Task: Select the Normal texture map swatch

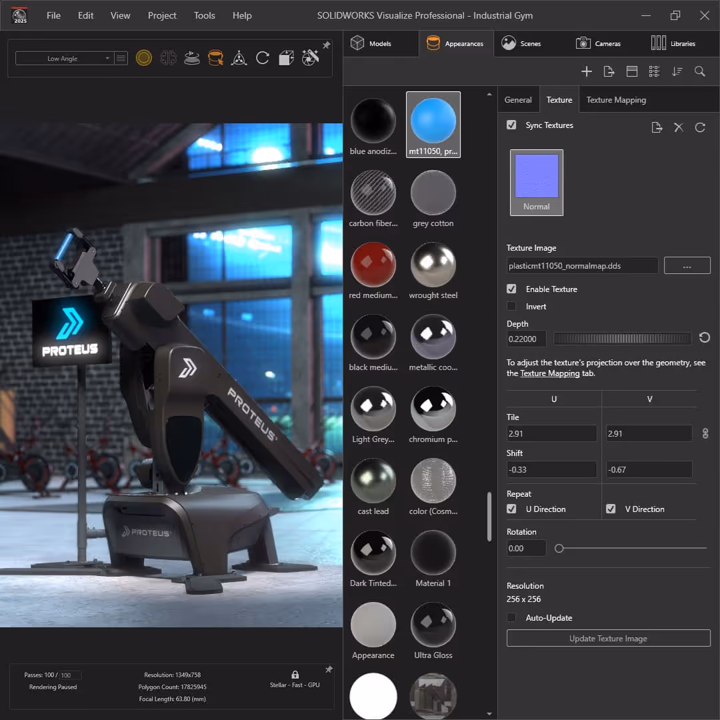Action: pyautogui.click(x=536, y=182)
